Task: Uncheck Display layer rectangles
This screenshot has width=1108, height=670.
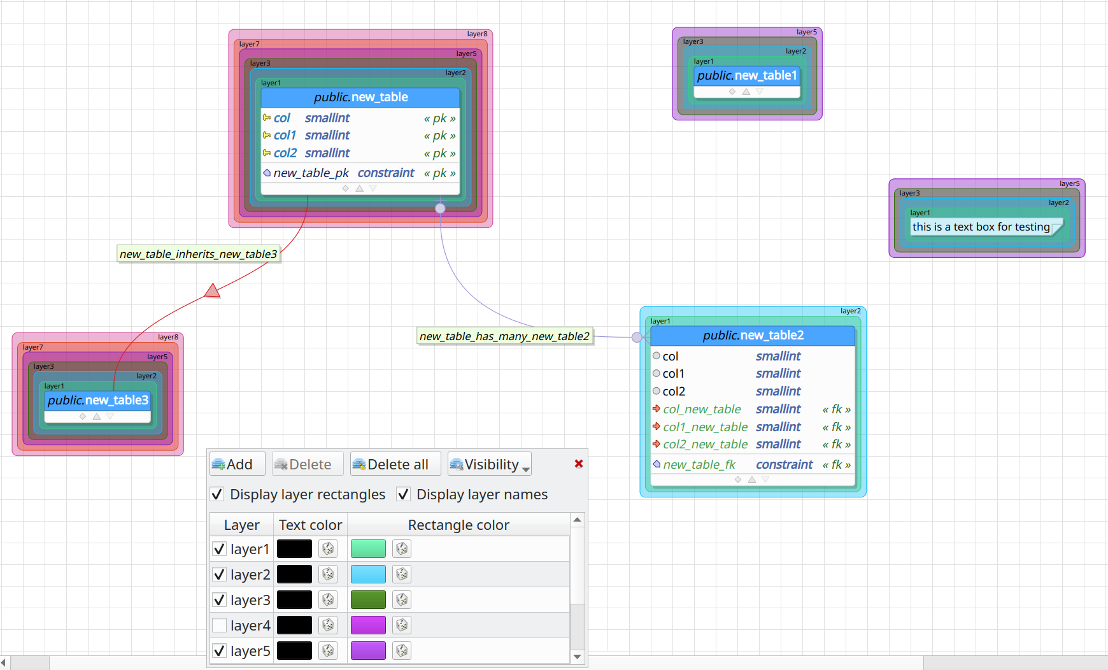Action: point(217,494)
